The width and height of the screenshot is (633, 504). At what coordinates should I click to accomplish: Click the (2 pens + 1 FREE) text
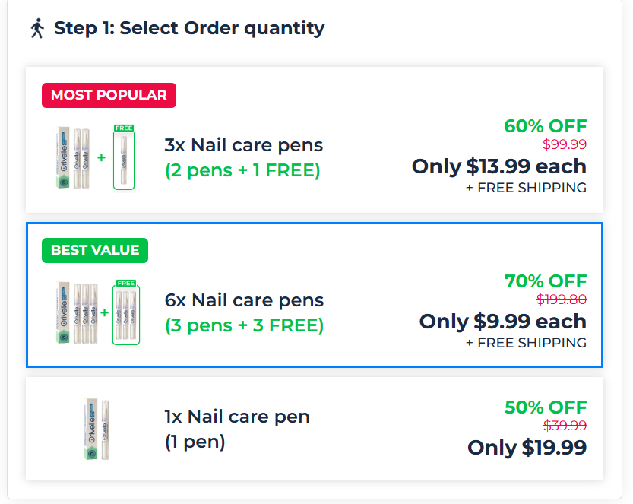(242, 170)
